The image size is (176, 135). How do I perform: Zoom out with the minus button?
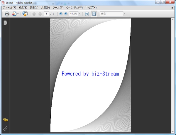click(61, 14)
